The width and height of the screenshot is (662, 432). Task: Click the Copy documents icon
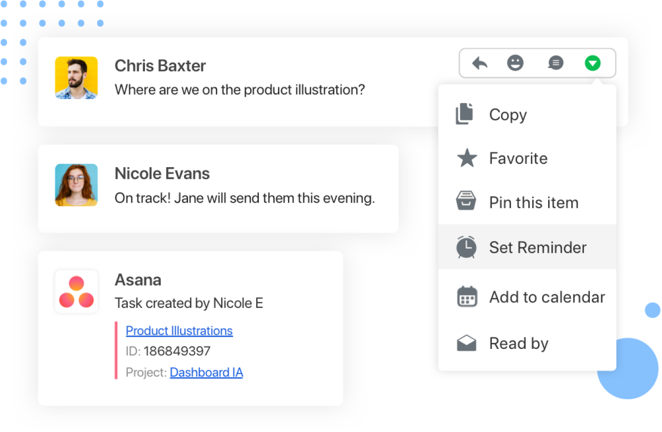click(x=464, y=114)
